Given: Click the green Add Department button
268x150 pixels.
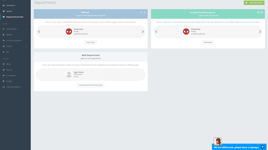Looking at the screenshot, I should tap(254, 3).
